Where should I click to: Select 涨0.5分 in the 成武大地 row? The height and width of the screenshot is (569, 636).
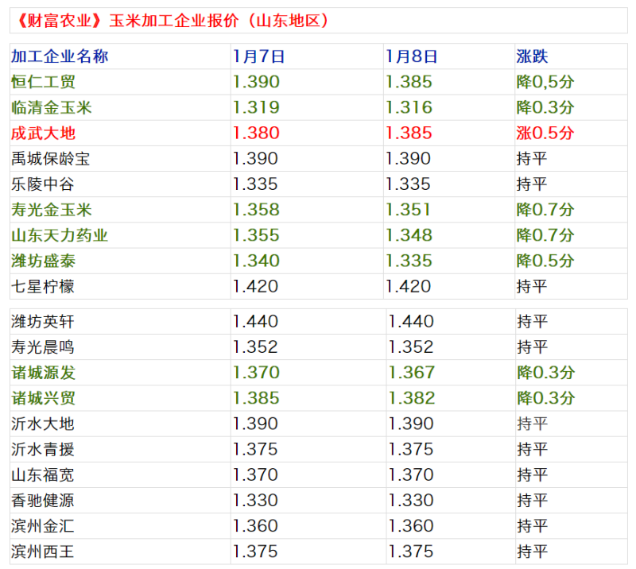(x=545, y=133)
